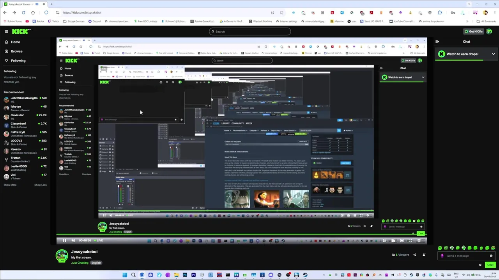
Task: Focus the Kick Search field
Action: (249, 31)
